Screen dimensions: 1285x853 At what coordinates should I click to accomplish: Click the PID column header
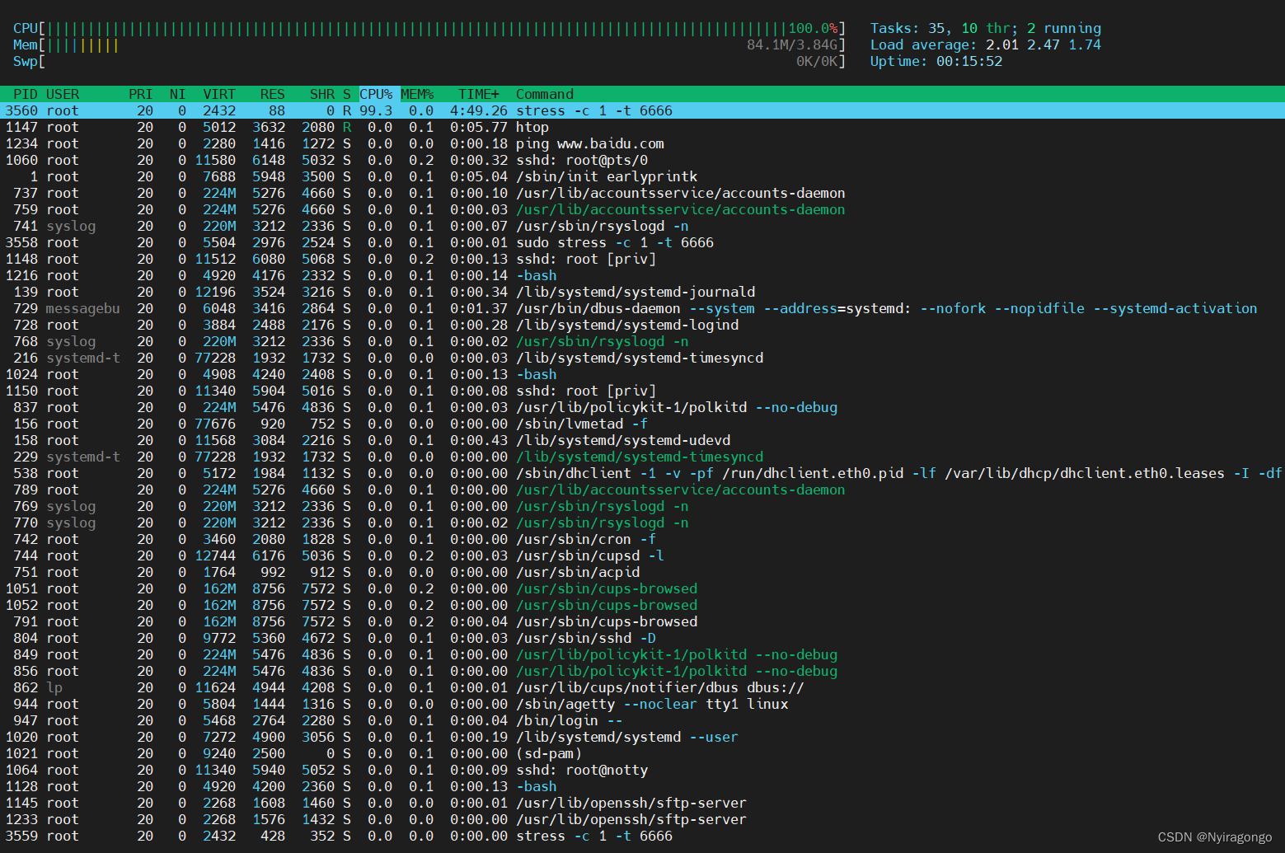tap(26, 94)
